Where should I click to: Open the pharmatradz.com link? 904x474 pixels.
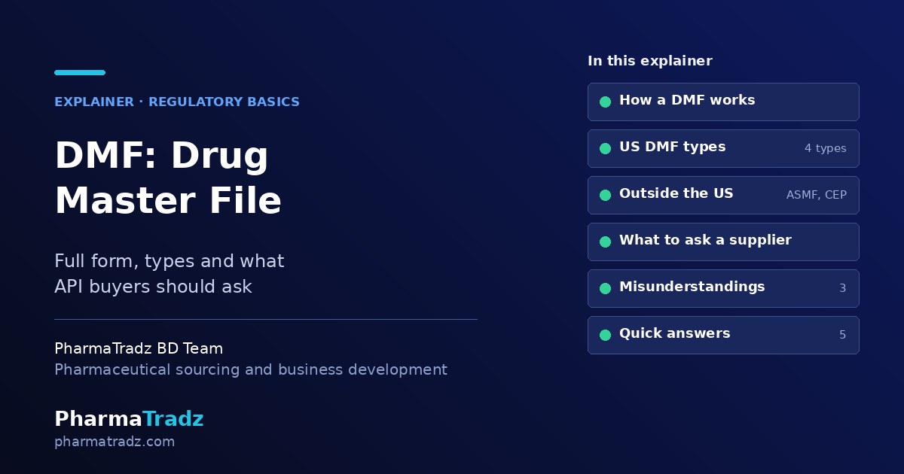click(115, 442)
